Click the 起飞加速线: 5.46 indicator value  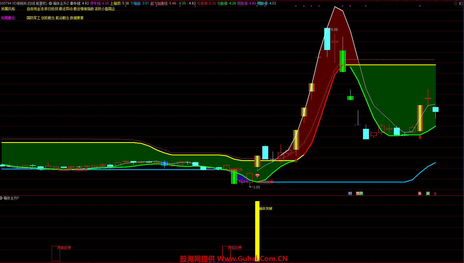point(163,3)
